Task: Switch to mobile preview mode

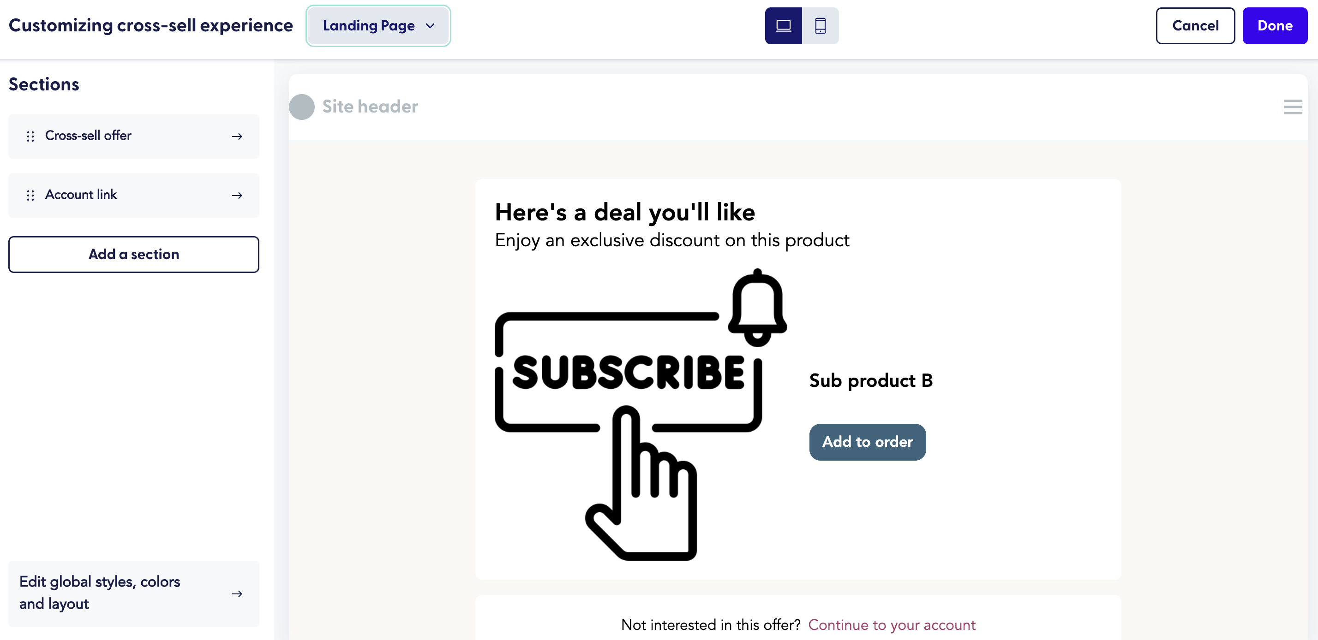Action: [820, 25]
